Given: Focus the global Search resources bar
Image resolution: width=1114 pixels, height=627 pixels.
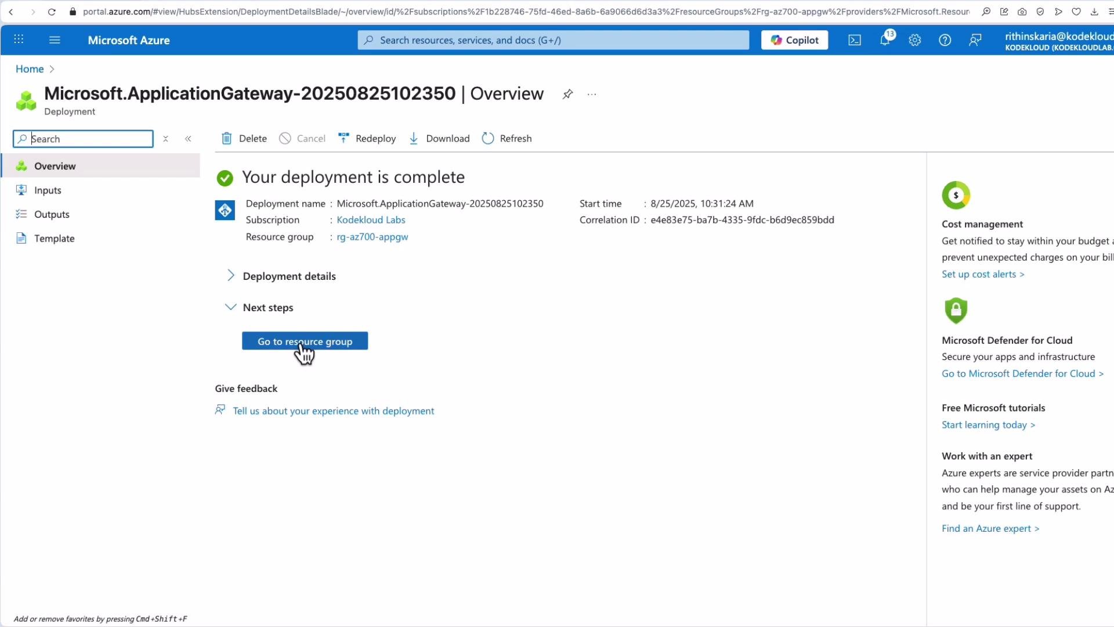Looking at the screenshot, I should [x=554, y=40].
